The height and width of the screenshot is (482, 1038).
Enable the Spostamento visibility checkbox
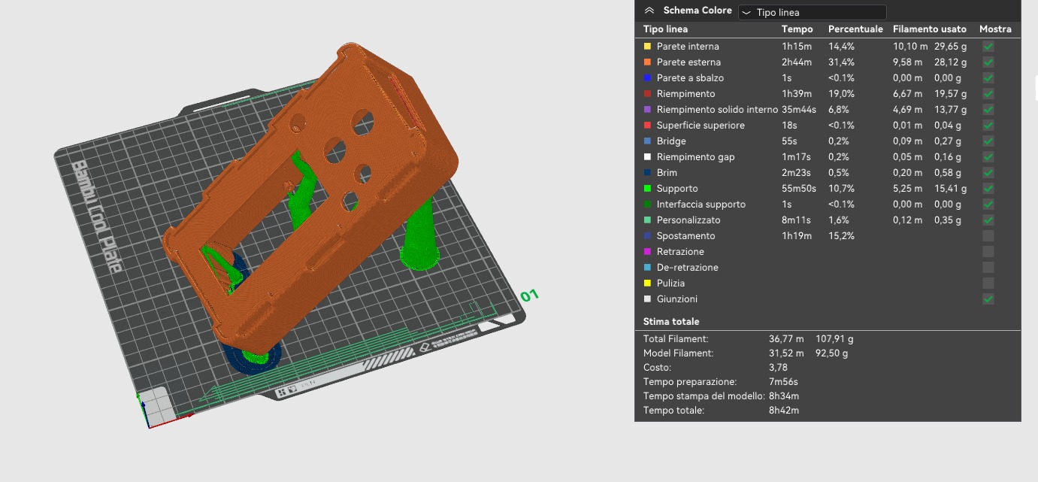point(988,236)
